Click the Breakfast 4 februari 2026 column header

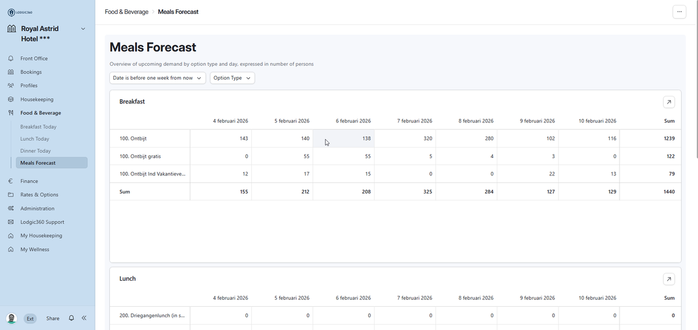pyautogui.click(x=231, y=121)
